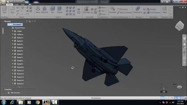Create a Box primitive

(x=53, y=9)
